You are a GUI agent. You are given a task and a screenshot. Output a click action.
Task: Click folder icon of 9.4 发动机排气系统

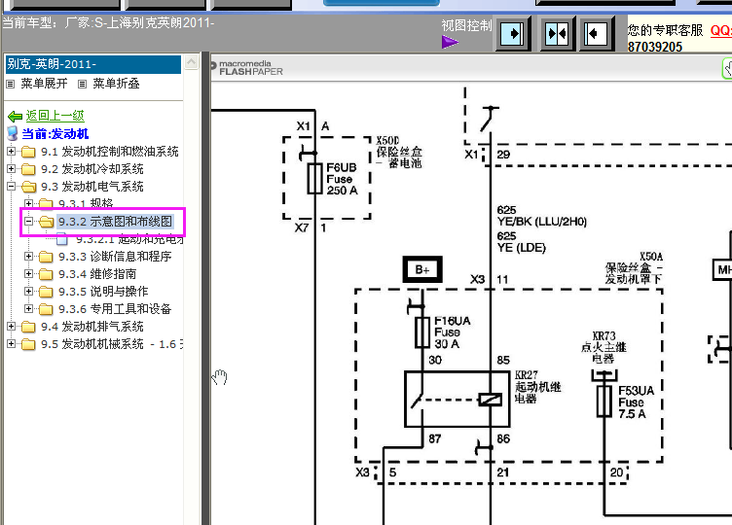pos(28,327)
